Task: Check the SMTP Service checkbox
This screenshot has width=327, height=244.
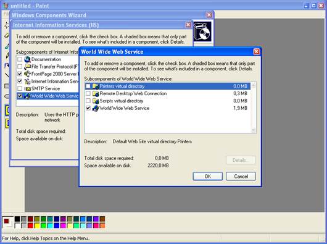Action: tap(20, 88)
